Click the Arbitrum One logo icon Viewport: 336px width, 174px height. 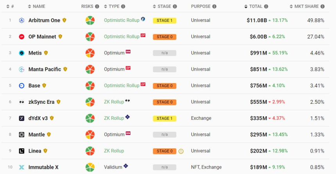coord(21,20)
